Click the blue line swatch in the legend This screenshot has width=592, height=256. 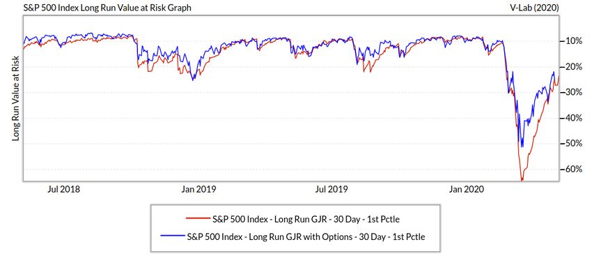point(172,237)
